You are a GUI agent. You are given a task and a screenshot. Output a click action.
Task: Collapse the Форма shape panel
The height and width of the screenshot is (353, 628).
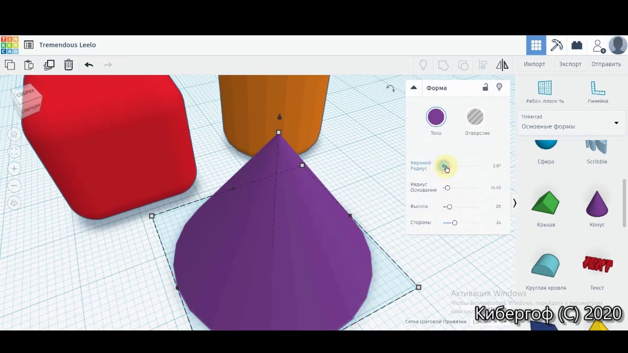click(414, 88)
